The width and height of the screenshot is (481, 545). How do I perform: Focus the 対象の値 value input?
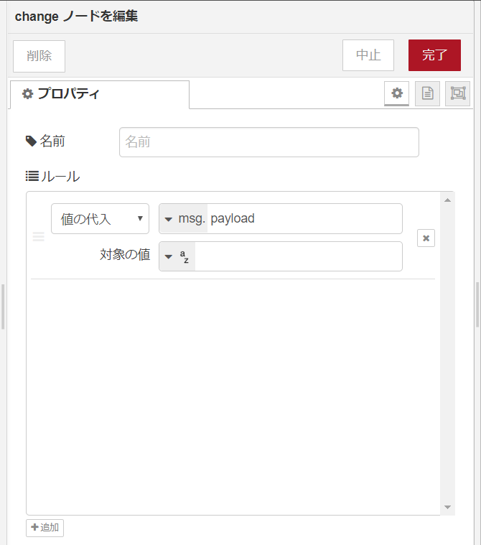299,256
